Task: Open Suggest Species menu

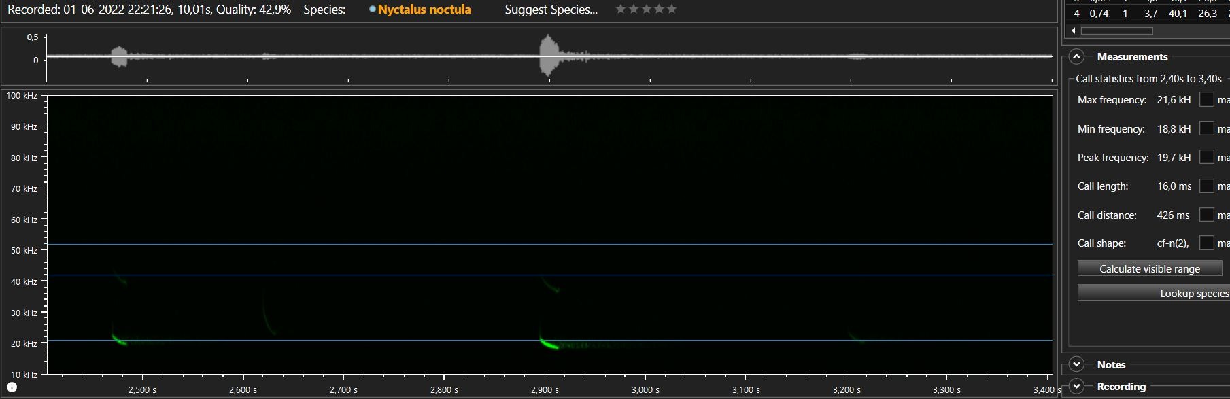Action: pyautogui.click(x=551, y=10)
